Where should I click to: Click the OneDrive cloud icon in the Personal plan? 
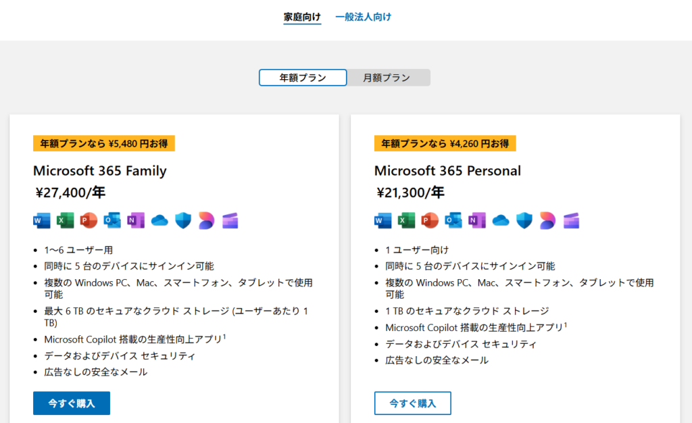tap(501, 220)
